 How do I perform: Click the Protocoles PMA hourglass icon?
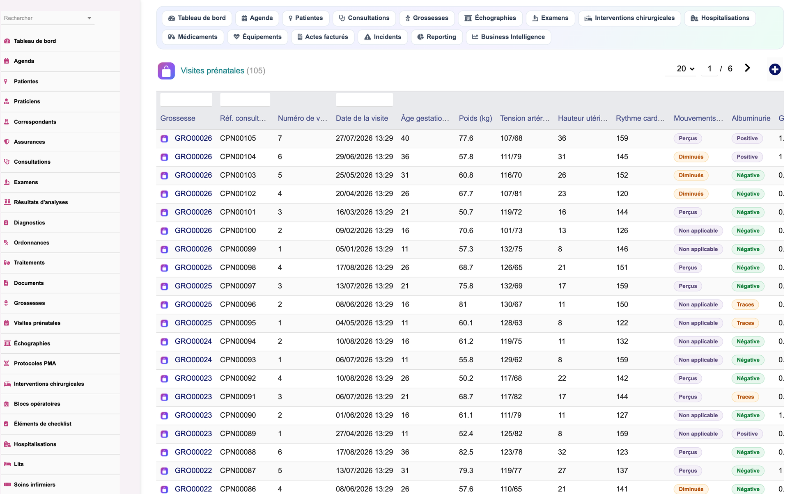pos(7,364)
